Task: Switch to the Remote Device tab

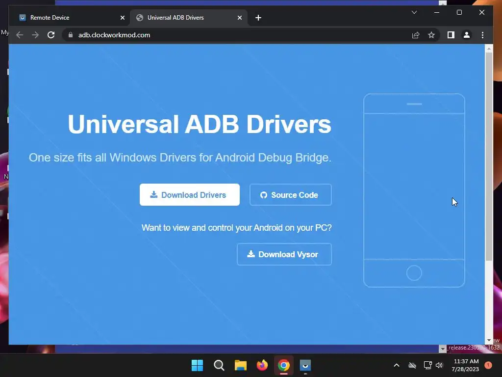Action: click(69, 18)
